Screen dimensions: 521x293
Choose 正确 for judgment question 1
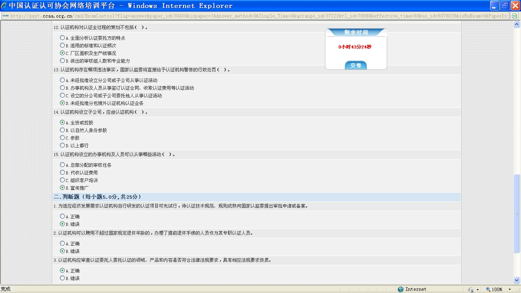click(62, 216)
